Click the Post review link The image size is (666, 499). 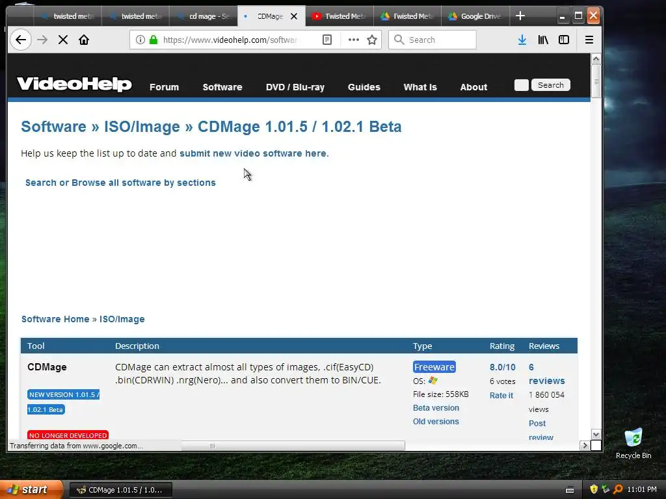pyautogui.click(x=541, y=430)
